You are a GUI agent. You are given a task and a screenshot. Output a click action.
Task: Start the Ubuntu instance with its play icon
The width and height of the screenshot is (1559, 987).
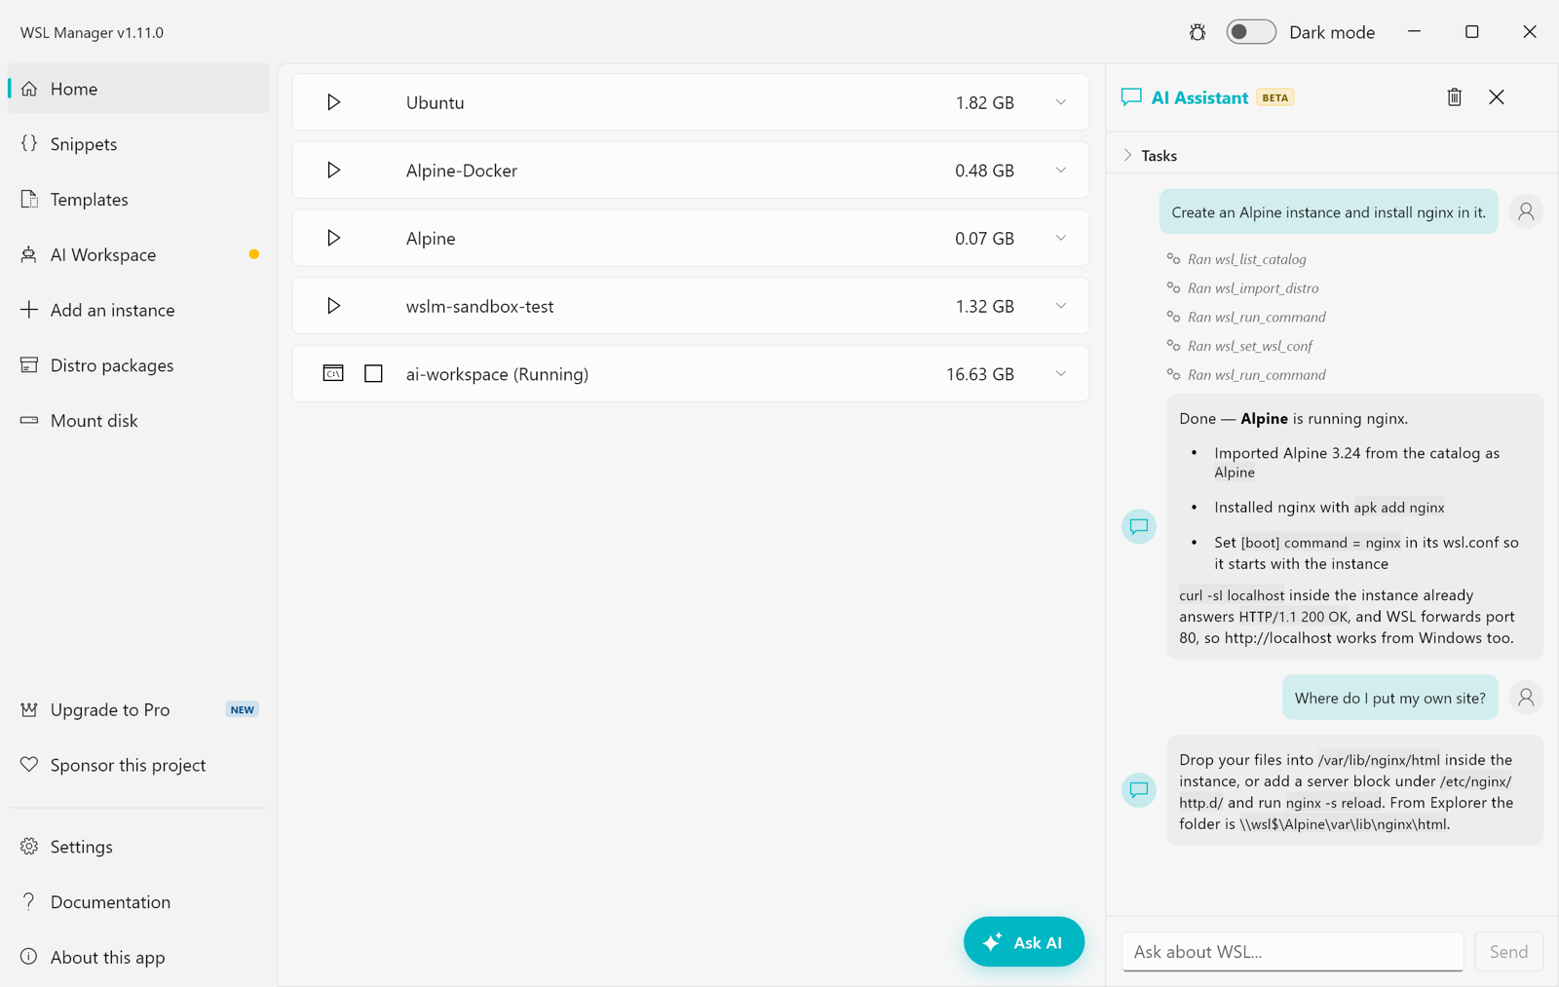(x=333, y=102)
